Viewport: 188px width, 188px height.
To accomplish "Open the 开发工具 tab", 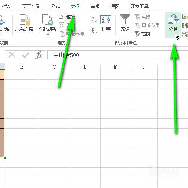I will click(139, 6).
